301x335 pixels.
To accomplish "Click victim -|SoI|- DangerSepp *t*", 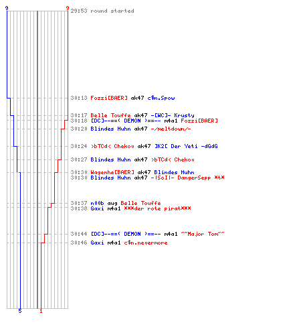I will pyautogui.click(x=187, y=178).
